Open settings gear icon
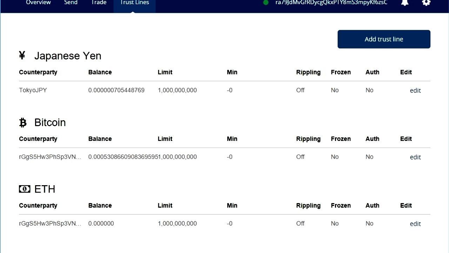The height and width of the screenshot is (253, 449). click(426, 2)
